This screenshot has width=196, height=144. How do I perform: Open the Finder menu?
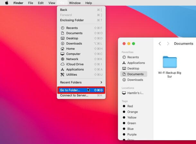18,3
